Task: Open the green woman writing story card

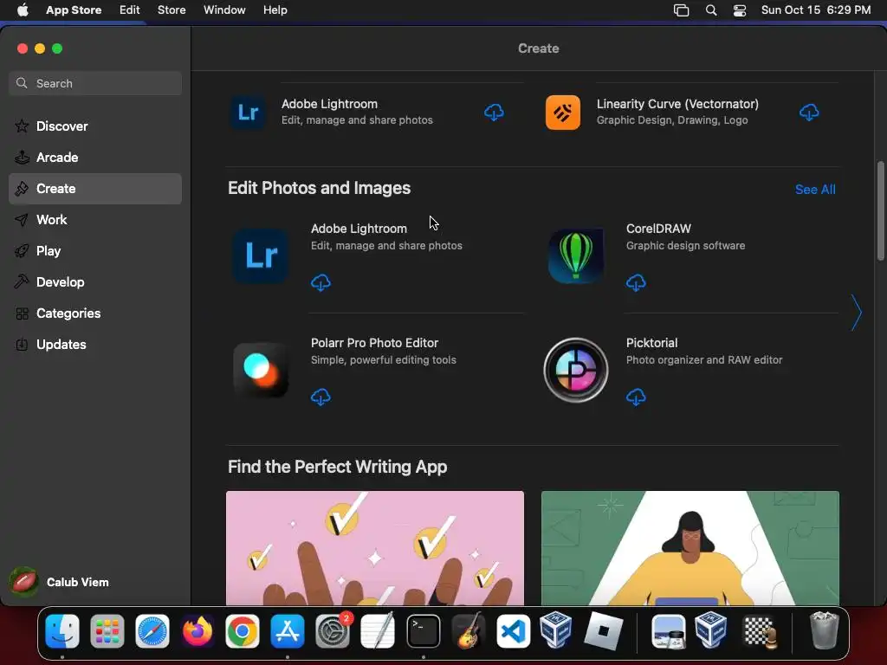Action: [x=690, y=548]
